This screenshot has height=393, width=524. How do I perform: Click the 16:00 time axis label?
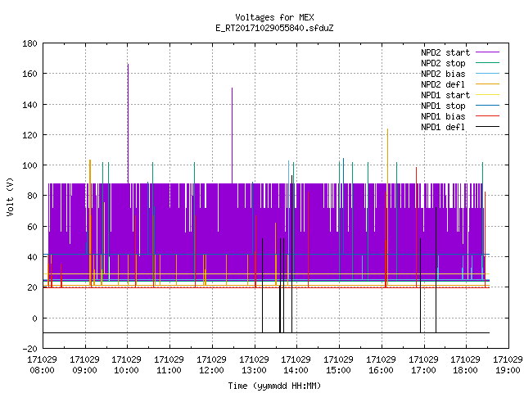pyautogui.click(x=381, y=370)
